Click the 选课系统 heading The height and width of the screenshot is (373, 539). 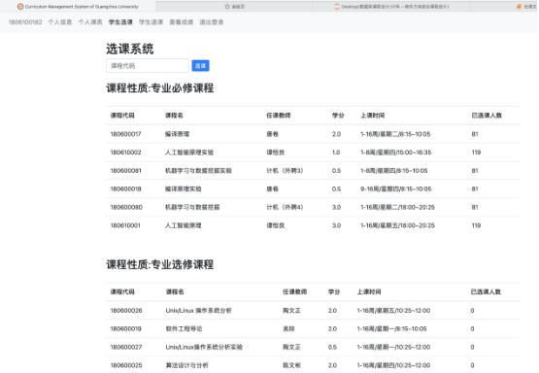(129, 49)
